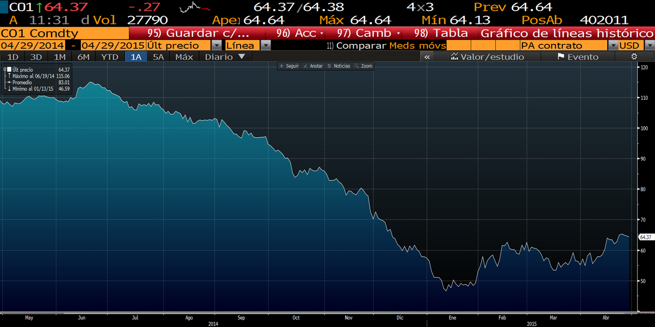Open the Línea chart type dropdown arrow
This screenshot has width=655, height=327.
266,45
